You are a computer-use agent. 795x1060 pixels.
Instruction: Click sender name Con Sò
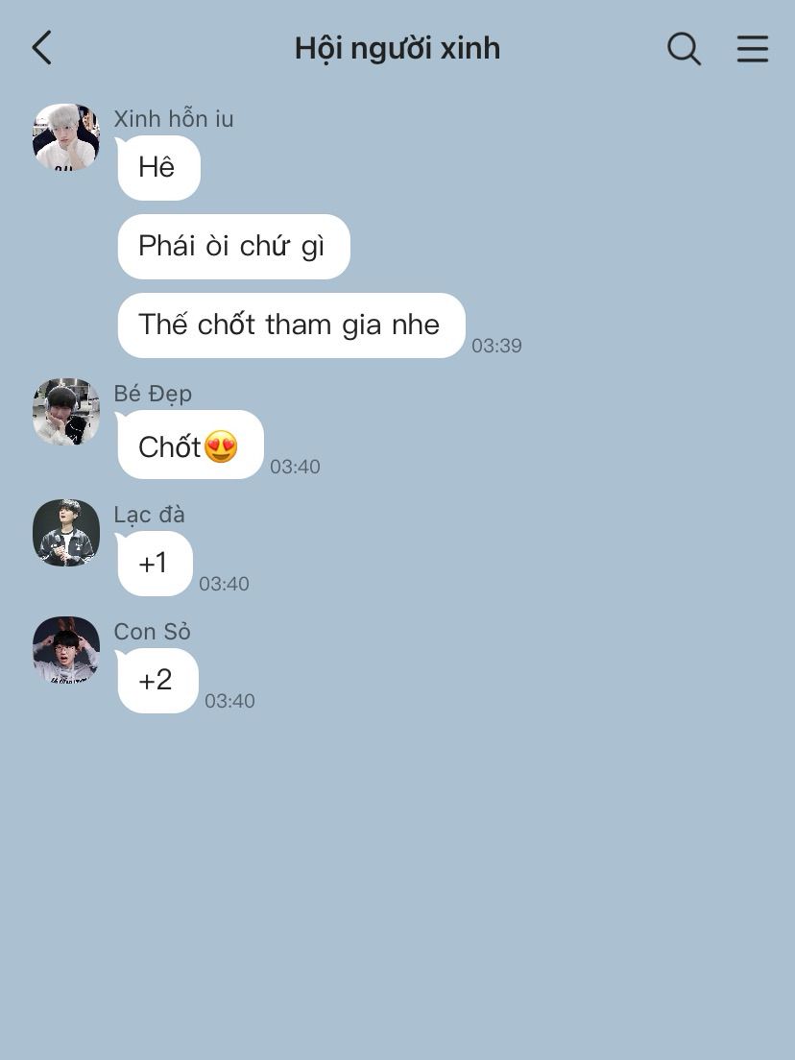coord(152,632)
